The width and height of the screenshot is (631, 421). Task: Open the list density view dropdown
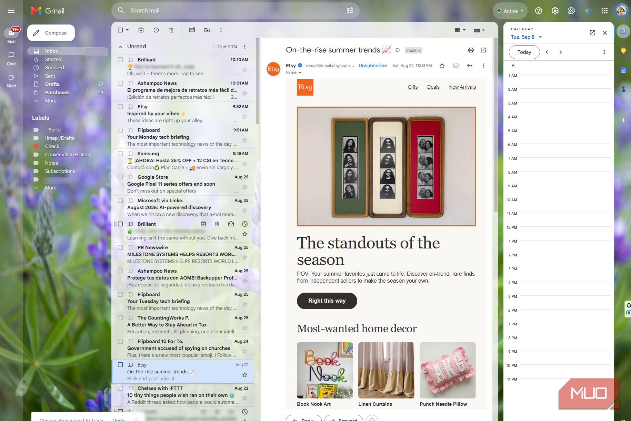tap(460, 30)
